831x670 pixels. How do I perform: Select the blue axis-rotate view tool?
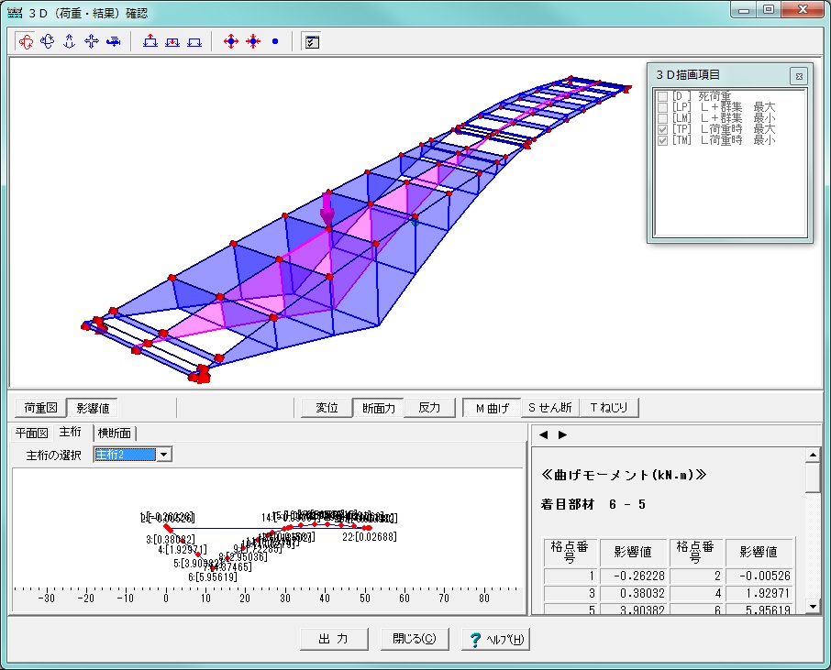click(48, 41)
